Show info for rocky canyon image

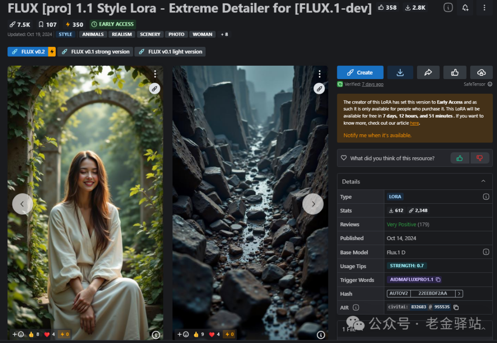[321, 335]
